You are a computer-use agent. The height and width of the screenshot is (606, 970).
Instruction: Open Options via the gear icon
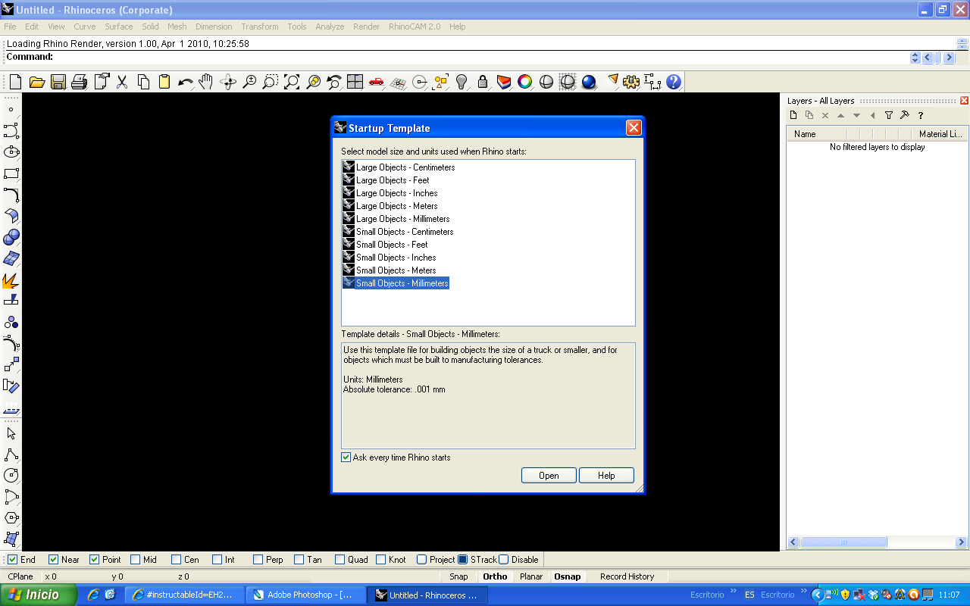click(631, 82)
